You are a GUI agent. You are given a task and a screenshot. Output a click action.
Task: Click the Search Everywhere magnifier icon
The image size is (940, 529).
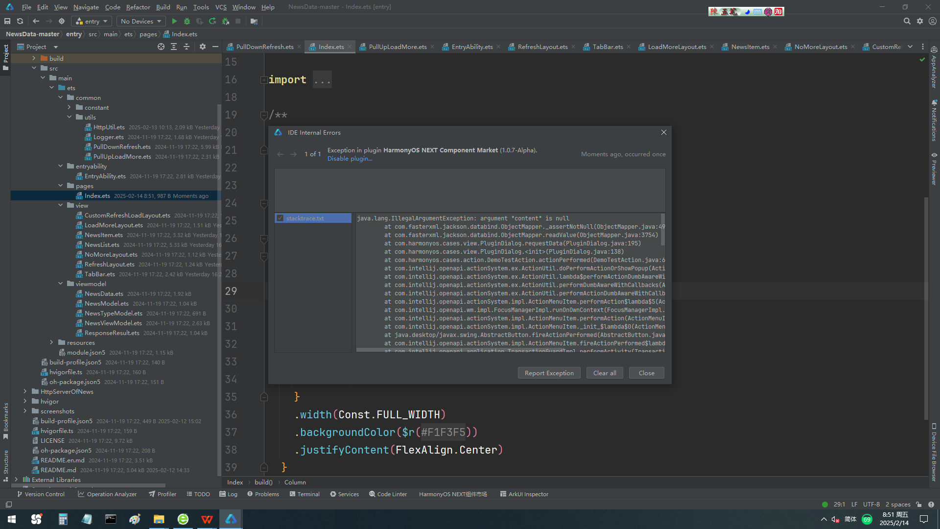907,21
